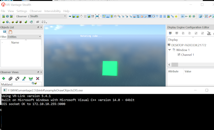Click the Name column header
Image resolution: width=214 pixels, height=130 pixels.
15,43
